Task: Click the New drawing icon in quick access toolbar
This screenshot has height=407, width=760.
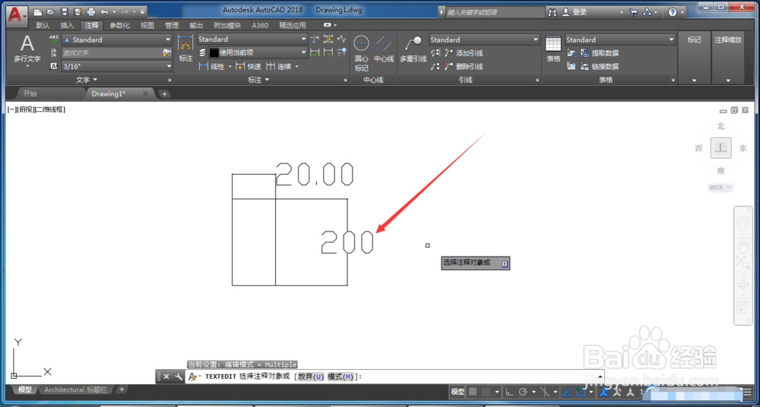Action: point(38,11)
